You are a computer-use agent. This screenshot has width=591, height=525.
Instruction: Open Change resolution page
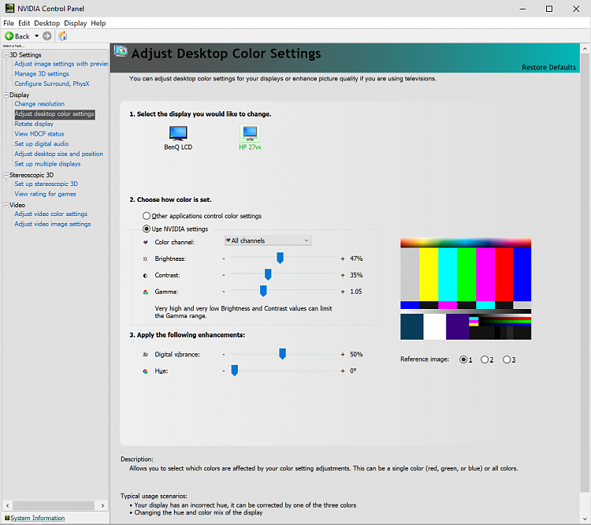click(39, 104)
